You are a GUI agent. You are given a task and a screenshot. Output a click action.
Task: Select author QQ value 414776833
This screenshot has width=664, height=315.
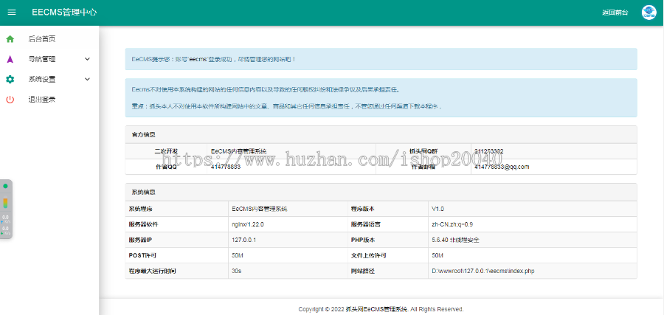(226, 167)
